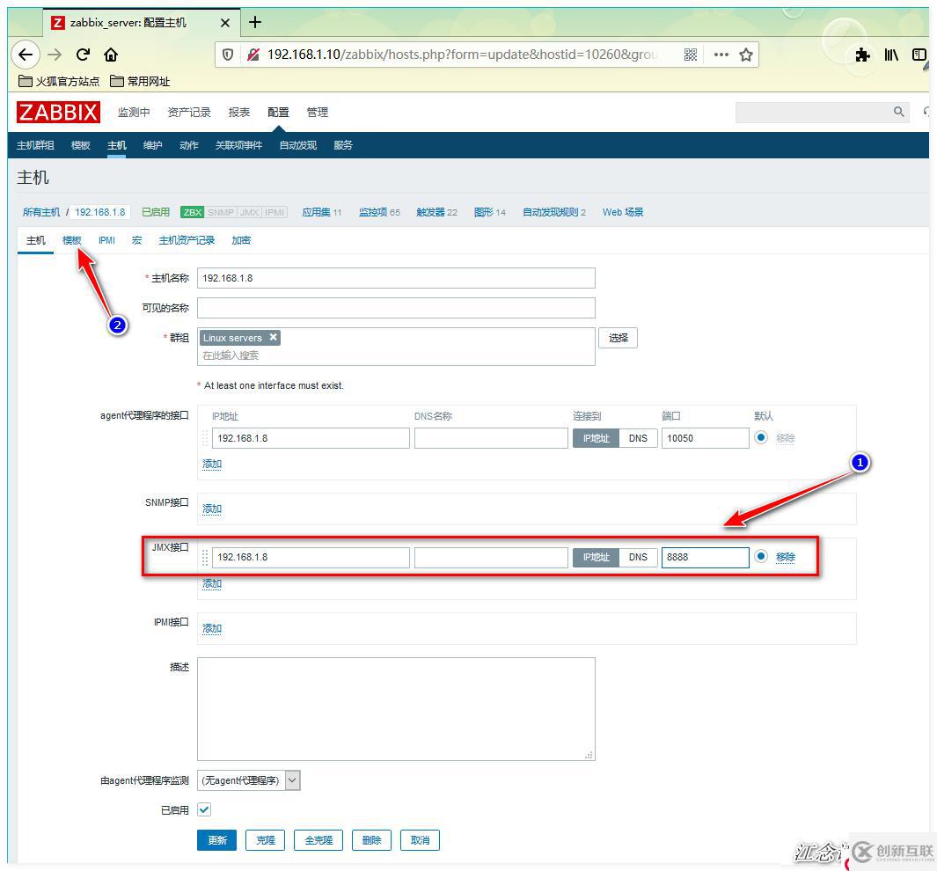
Task: Choose IP地址 connect option for agent interface
Action: (x=596, y=438)
